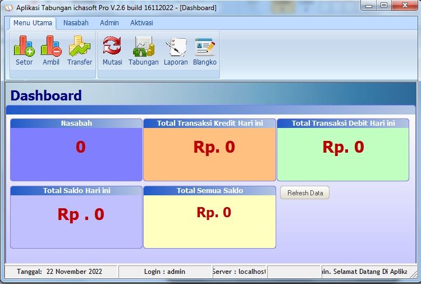Open the Ambil withdrawal tool

(x=51, y=51)
